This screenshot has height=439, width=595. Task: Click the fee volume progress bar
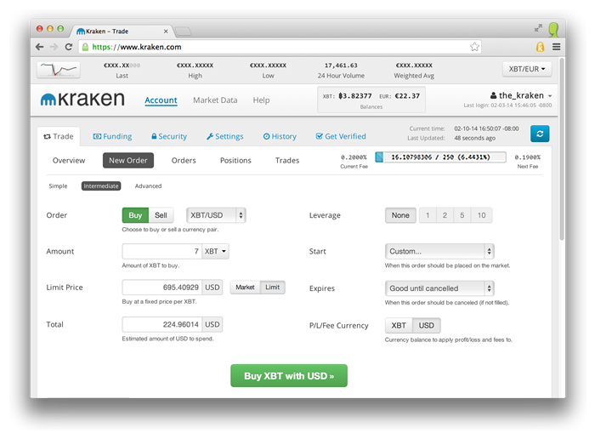tap(440, 157)
